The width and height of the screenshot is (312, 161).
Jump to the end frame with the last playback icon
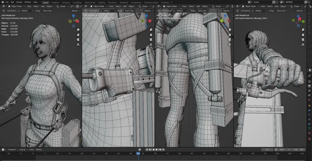(163, 150)
